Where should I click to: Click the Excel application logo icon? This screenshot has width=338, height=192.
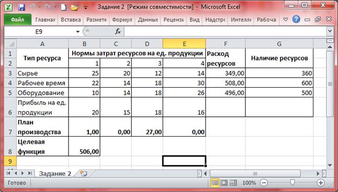pyautogui.click(x=8, y=7)
